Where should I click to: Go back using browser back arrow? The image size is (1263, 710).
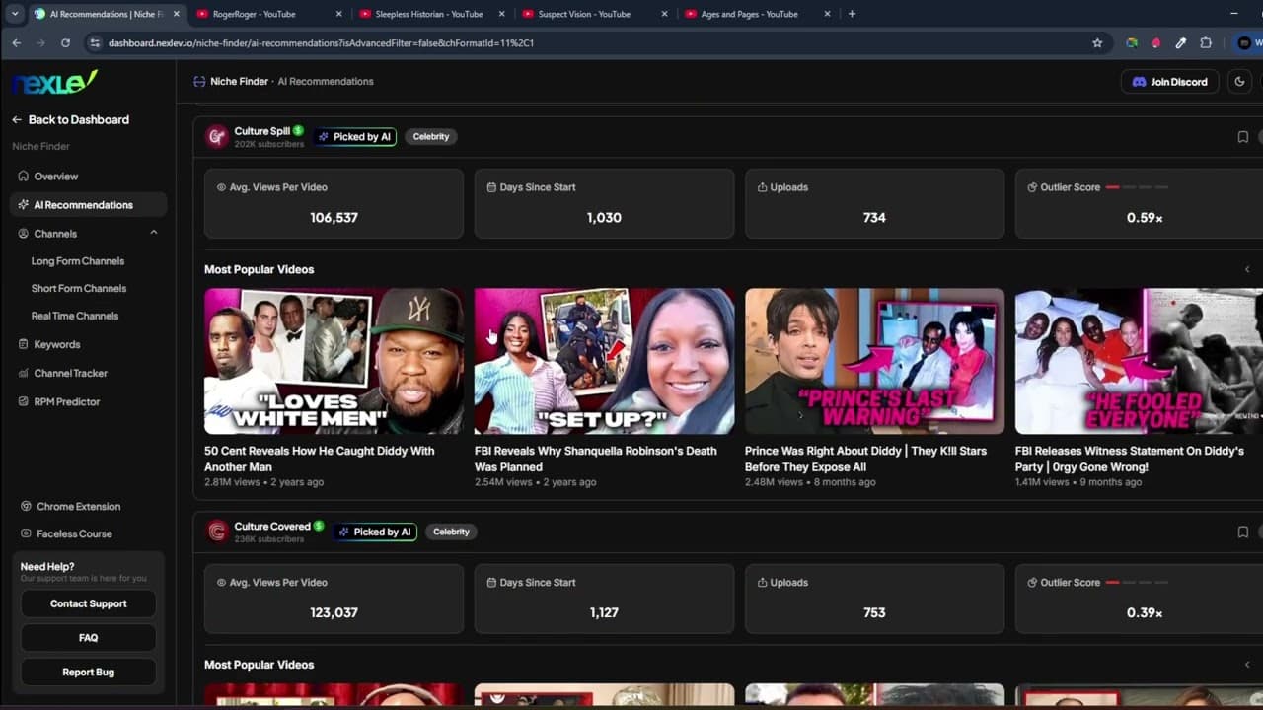(x=17, y=43)
